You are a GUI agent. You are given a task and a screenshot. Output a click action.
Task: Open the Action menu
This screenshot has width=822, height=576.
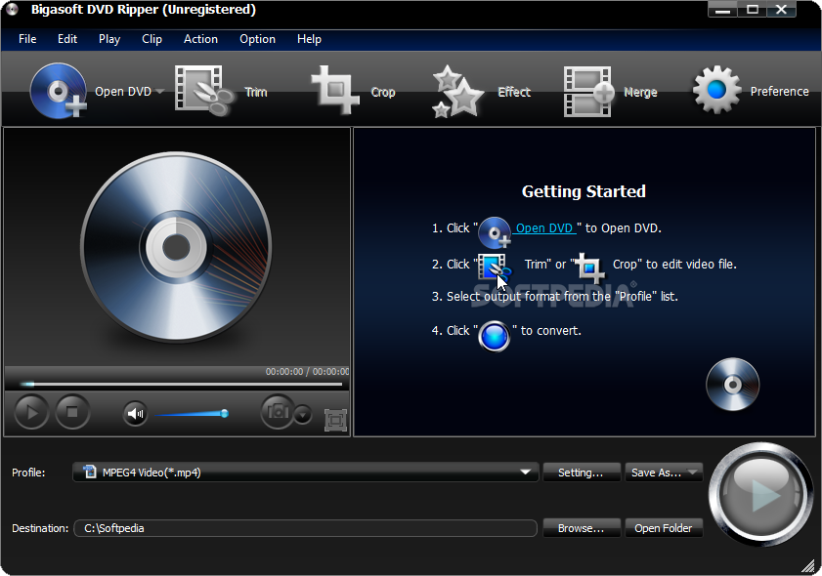tap(200, 39)
